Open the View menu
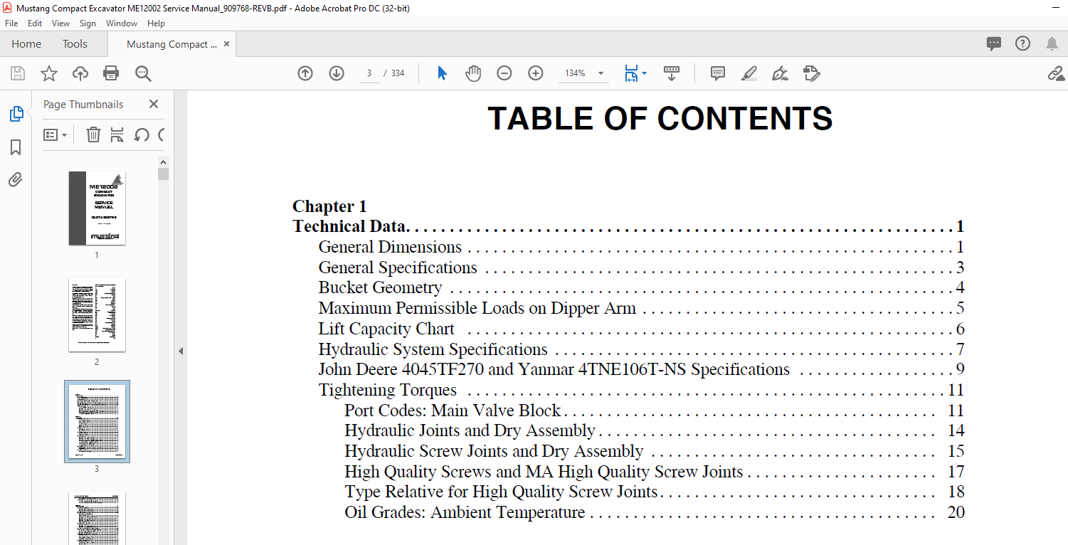The height and width of the screenshot is (545, 1068). pos(60,23)
